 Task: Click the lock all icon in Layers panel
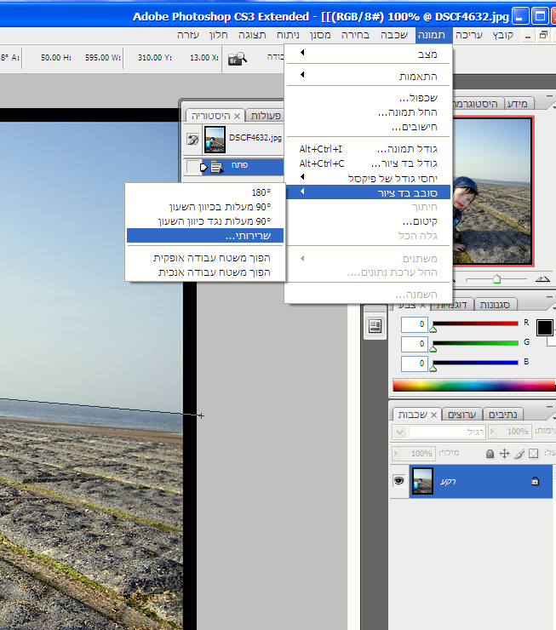click(x=490, y=454)
